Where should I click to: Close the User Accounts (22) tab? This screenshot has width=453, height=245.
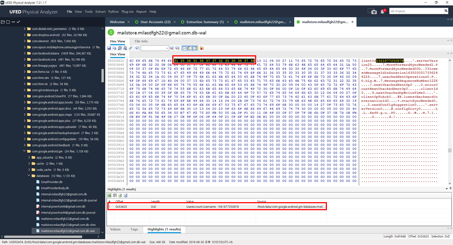175,22
